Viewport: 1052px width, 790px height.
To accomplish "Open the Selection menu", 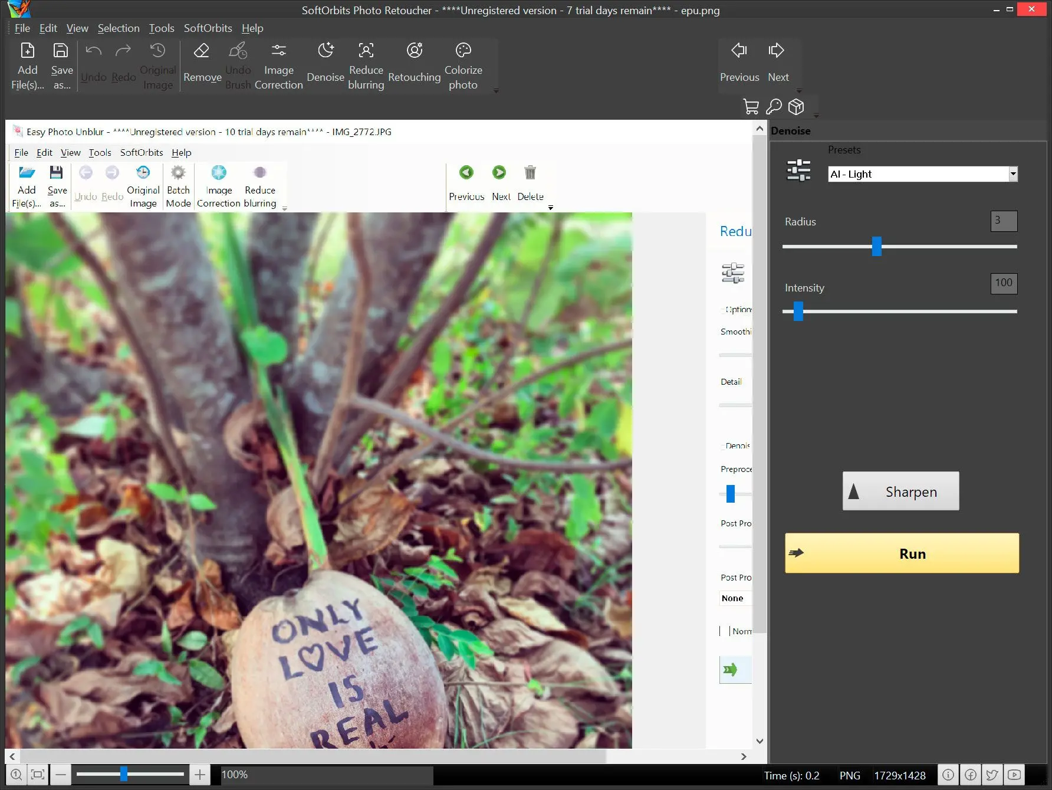I will tap(119, 28).
